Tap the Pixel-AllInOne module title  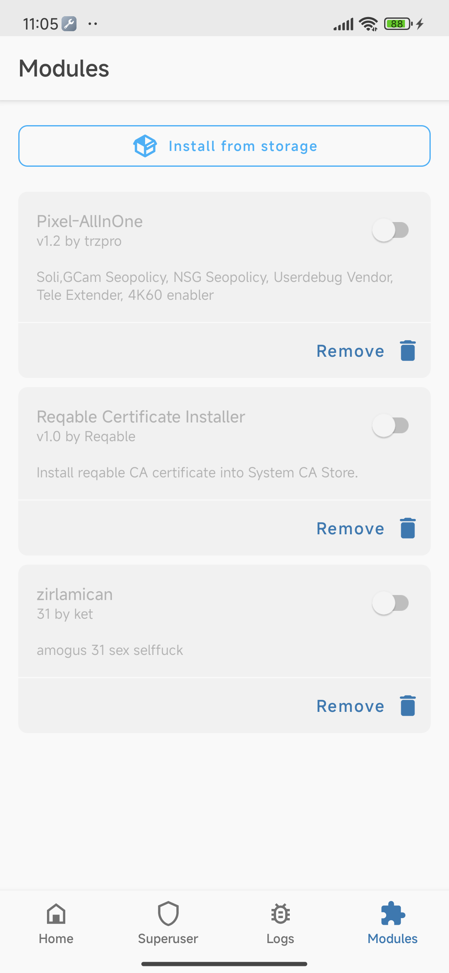coord(90,221)
